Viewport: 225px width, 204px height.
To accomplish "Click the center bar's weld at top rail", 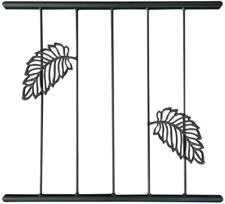I will point(112,8).
